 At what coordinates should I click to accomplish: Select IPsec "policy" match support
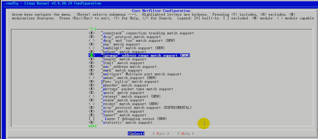(x=130, y=82)
